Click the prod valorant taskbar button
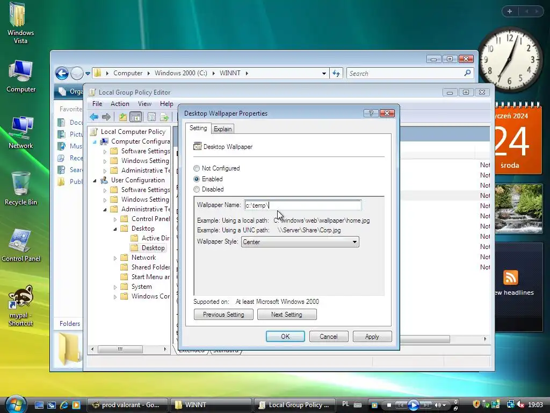The height and width of the screenshot is (413, 550). point(127,405)
